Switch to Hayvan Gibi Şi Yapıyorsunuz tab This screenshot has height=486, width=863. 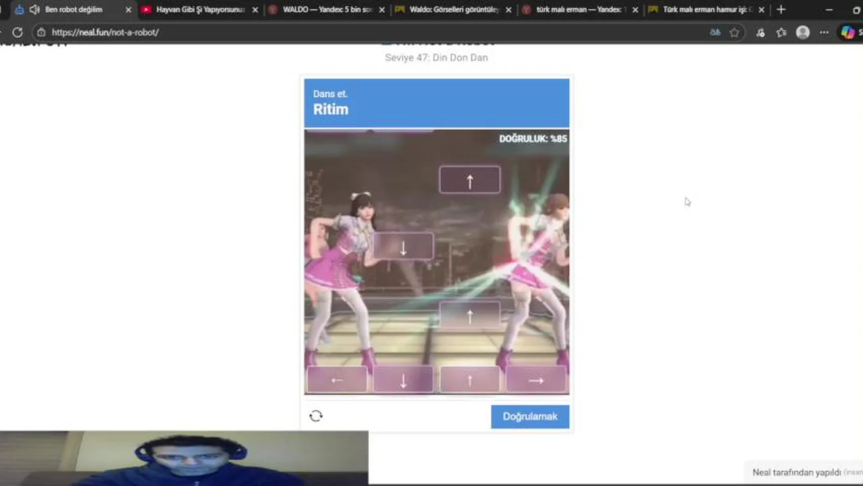200,9
